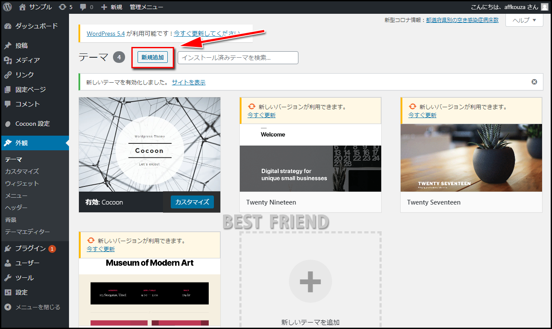This screenshot has height=329, width=552.
Task: Click the plugins update badge 1
Action: [52, 248]
